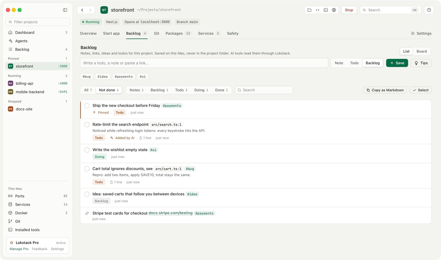Go back with the left chevron
This screenshot has height=260, width=441.
click(x=82, y=10)
